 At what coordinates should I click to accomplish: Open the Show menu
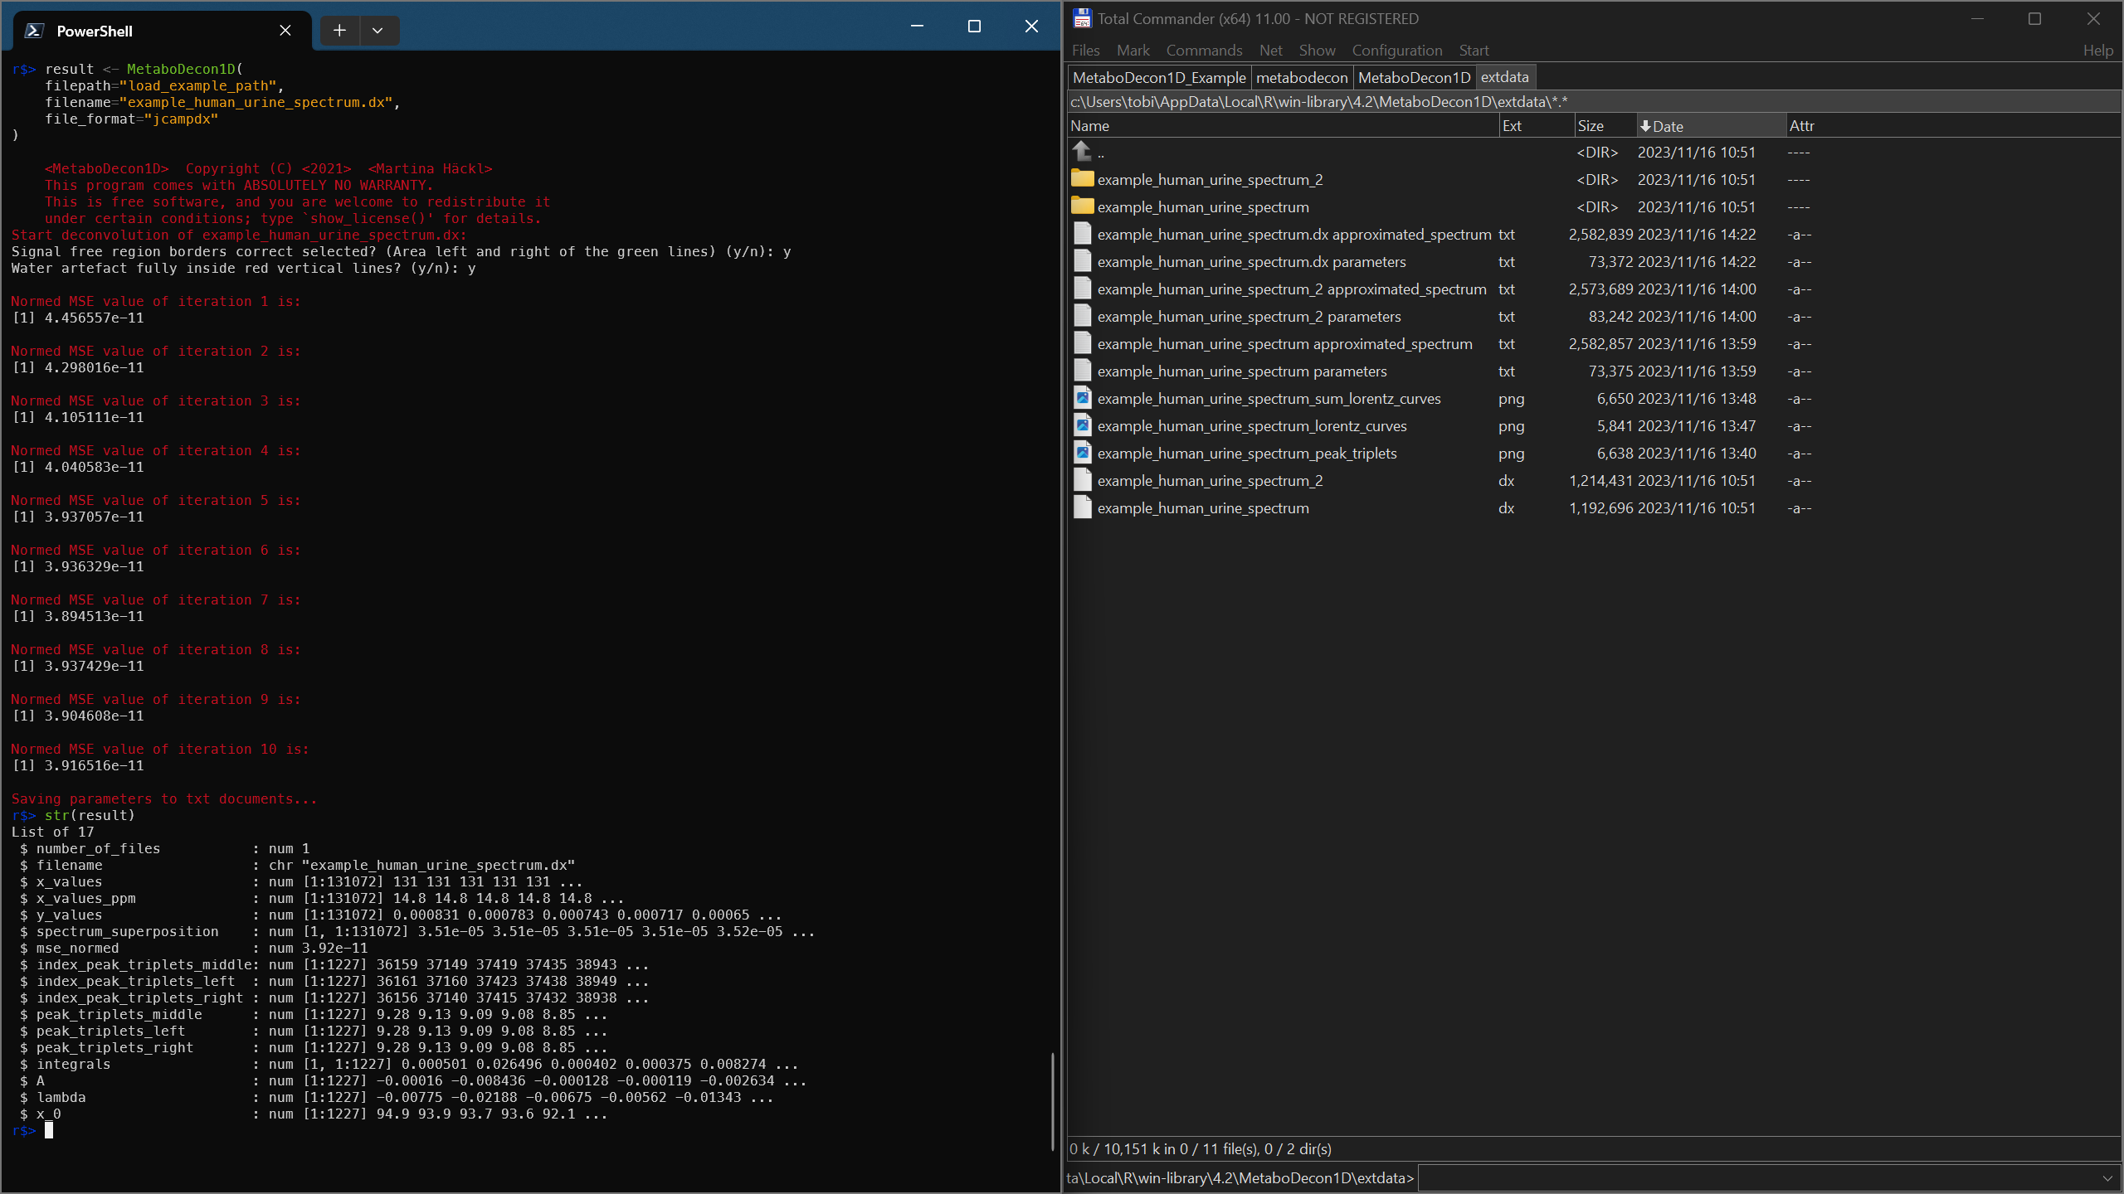tap(1317, 51)
